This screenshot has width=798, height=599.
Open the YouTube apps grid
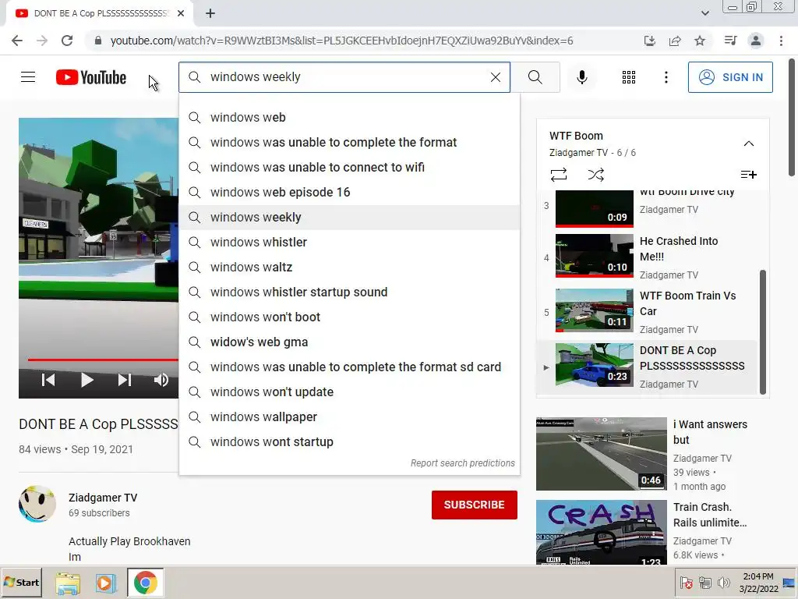click(629, 77)
